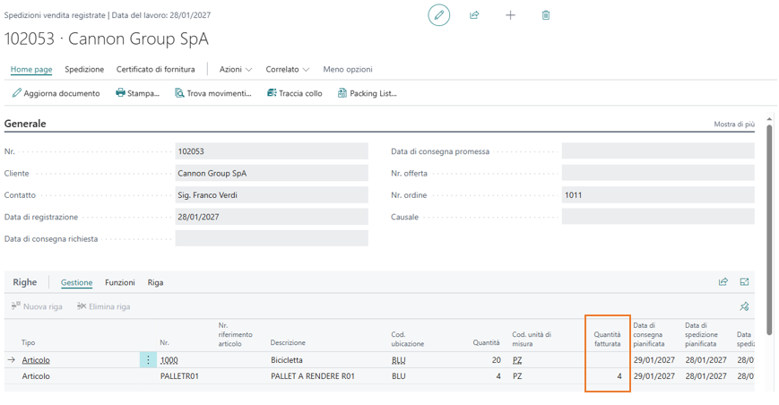Screen dimensions: 779x405
Task: Click Cod. ubicazione column header
Action: [x=407, y=339]
